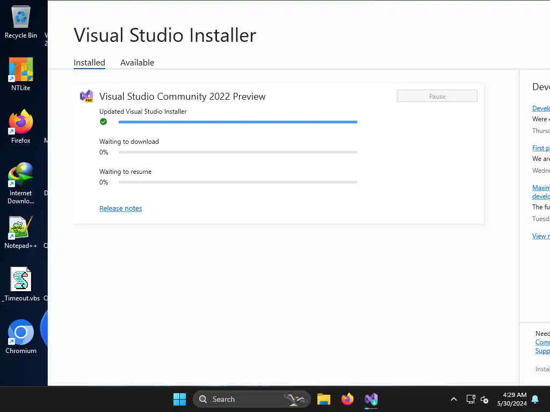Open Firefox from the taskbar

[348, 399]
